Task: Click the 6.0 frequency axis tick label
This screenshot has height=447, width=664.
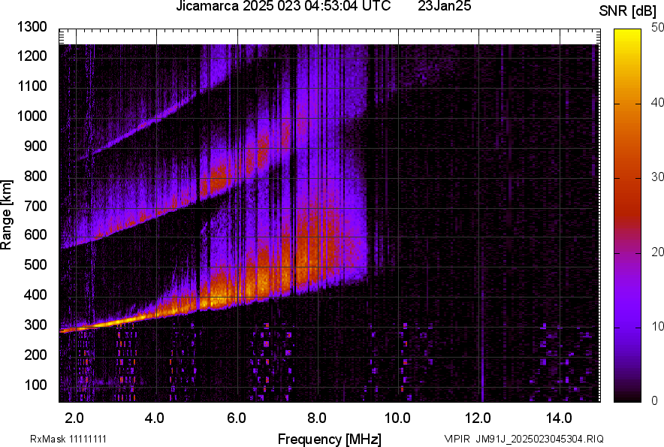Action: click(237, 418)
